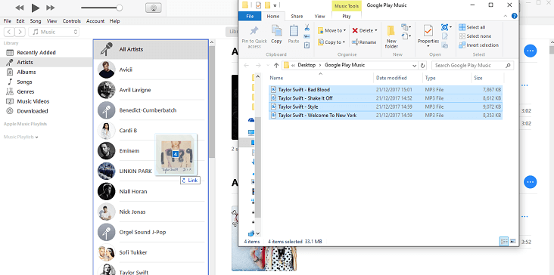
Task: Click the upper blue more-options circle button
Action: (x=530, y=51)
